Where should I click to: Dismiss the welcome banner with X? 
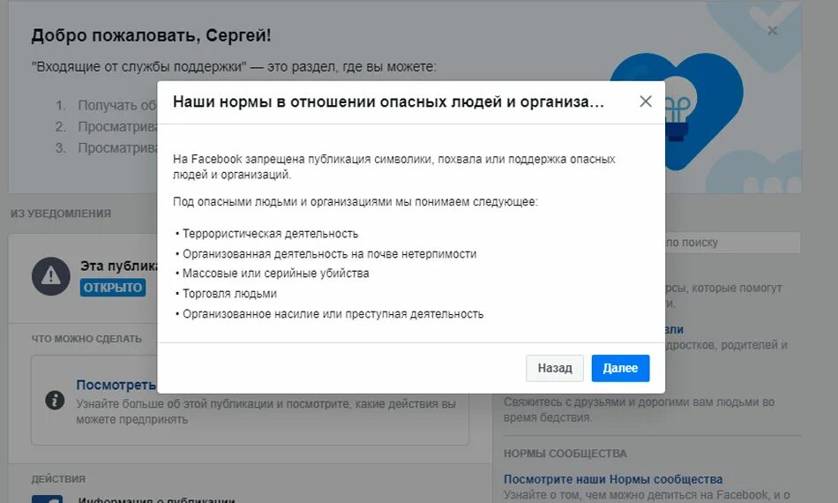[x=772, y=31]
